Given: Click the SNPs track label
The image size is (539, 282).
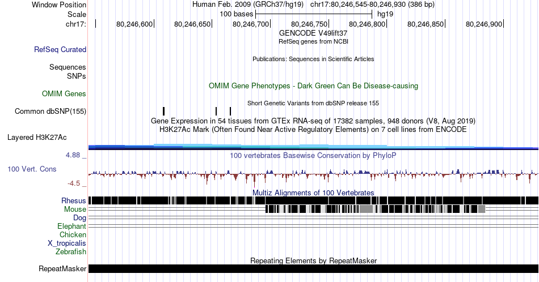Looking at the screenshot, I should pos(77,76).
